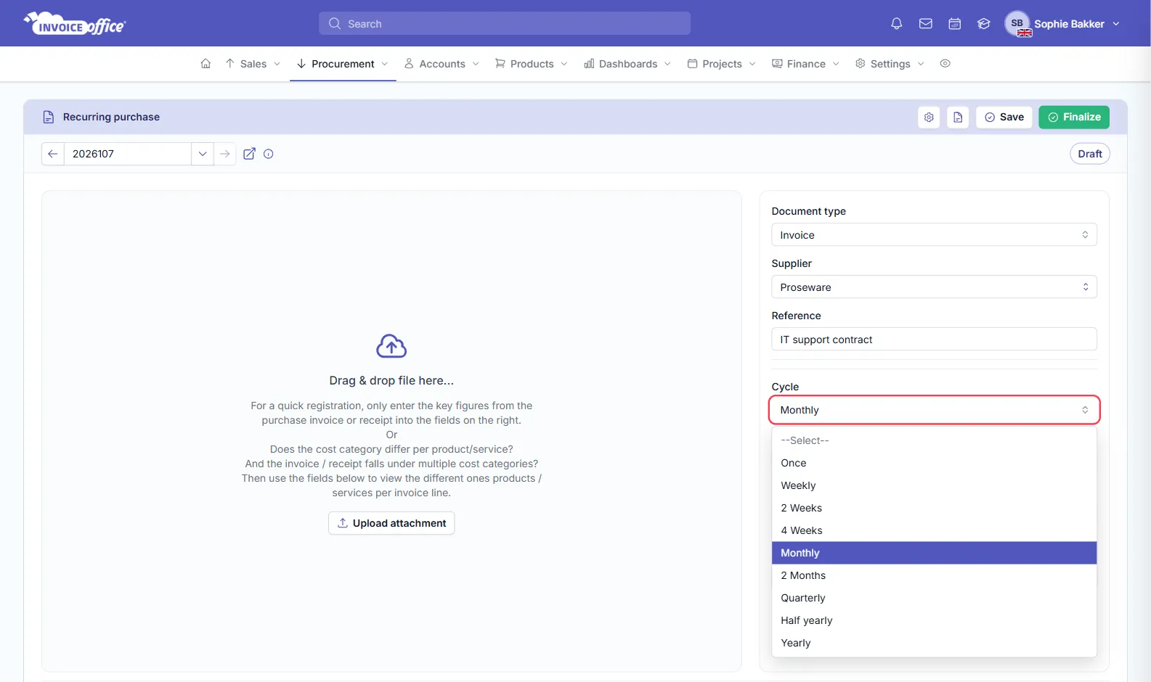The height and width of the screenshot is (682, 1151).
Task: Open record in new window icon
Action: click(x=249, y=154)
